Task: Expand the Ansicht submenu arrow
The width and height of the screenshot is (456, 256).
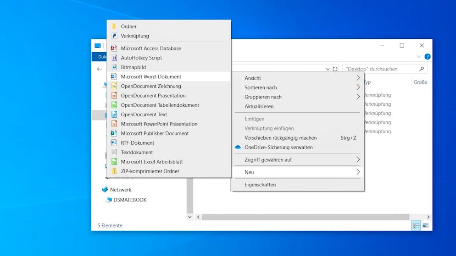Action: point(358,78)
